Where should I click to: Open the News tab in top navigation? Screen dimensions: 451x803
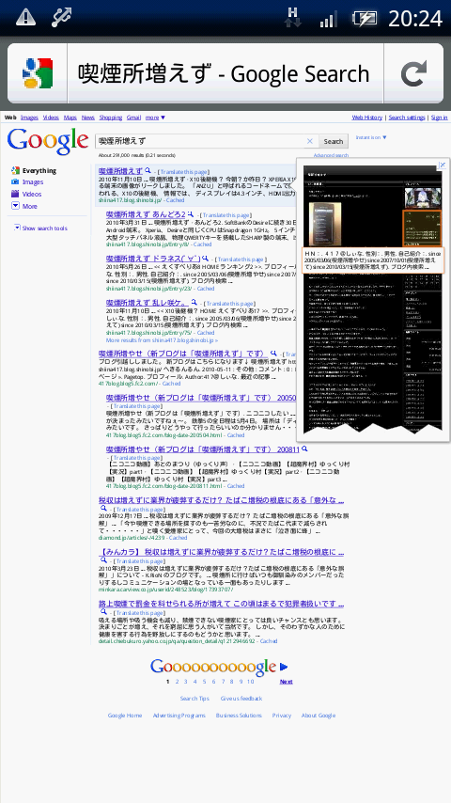click(88, 118)
